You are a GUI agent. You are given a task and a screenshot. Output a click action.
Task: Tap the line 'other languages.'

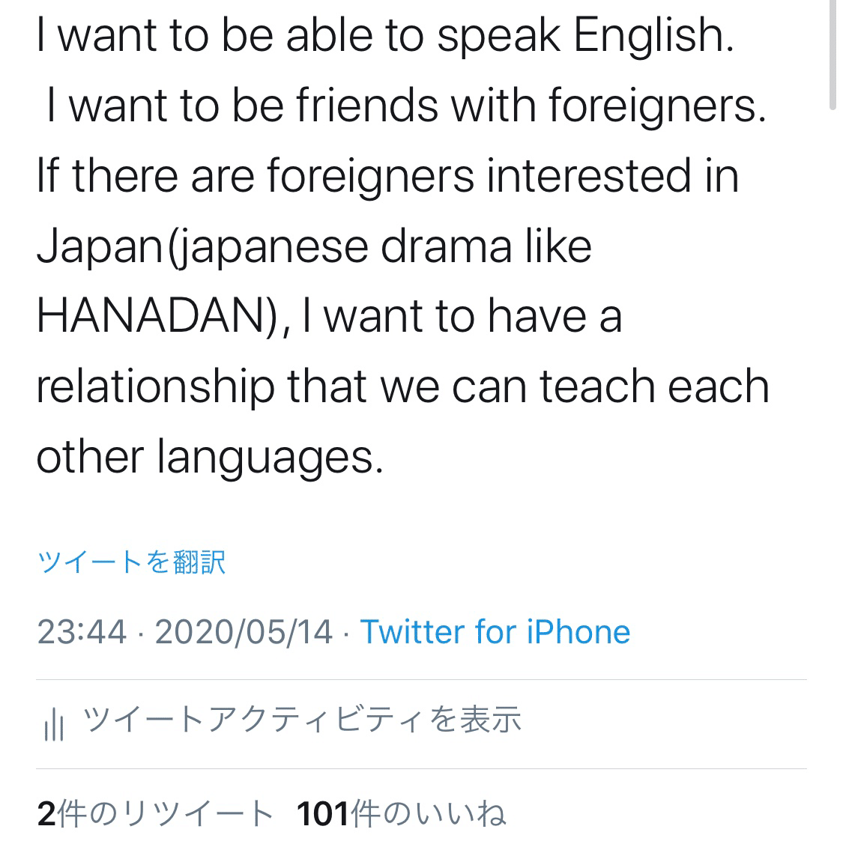pyautogui.click(x=210, y=457)
